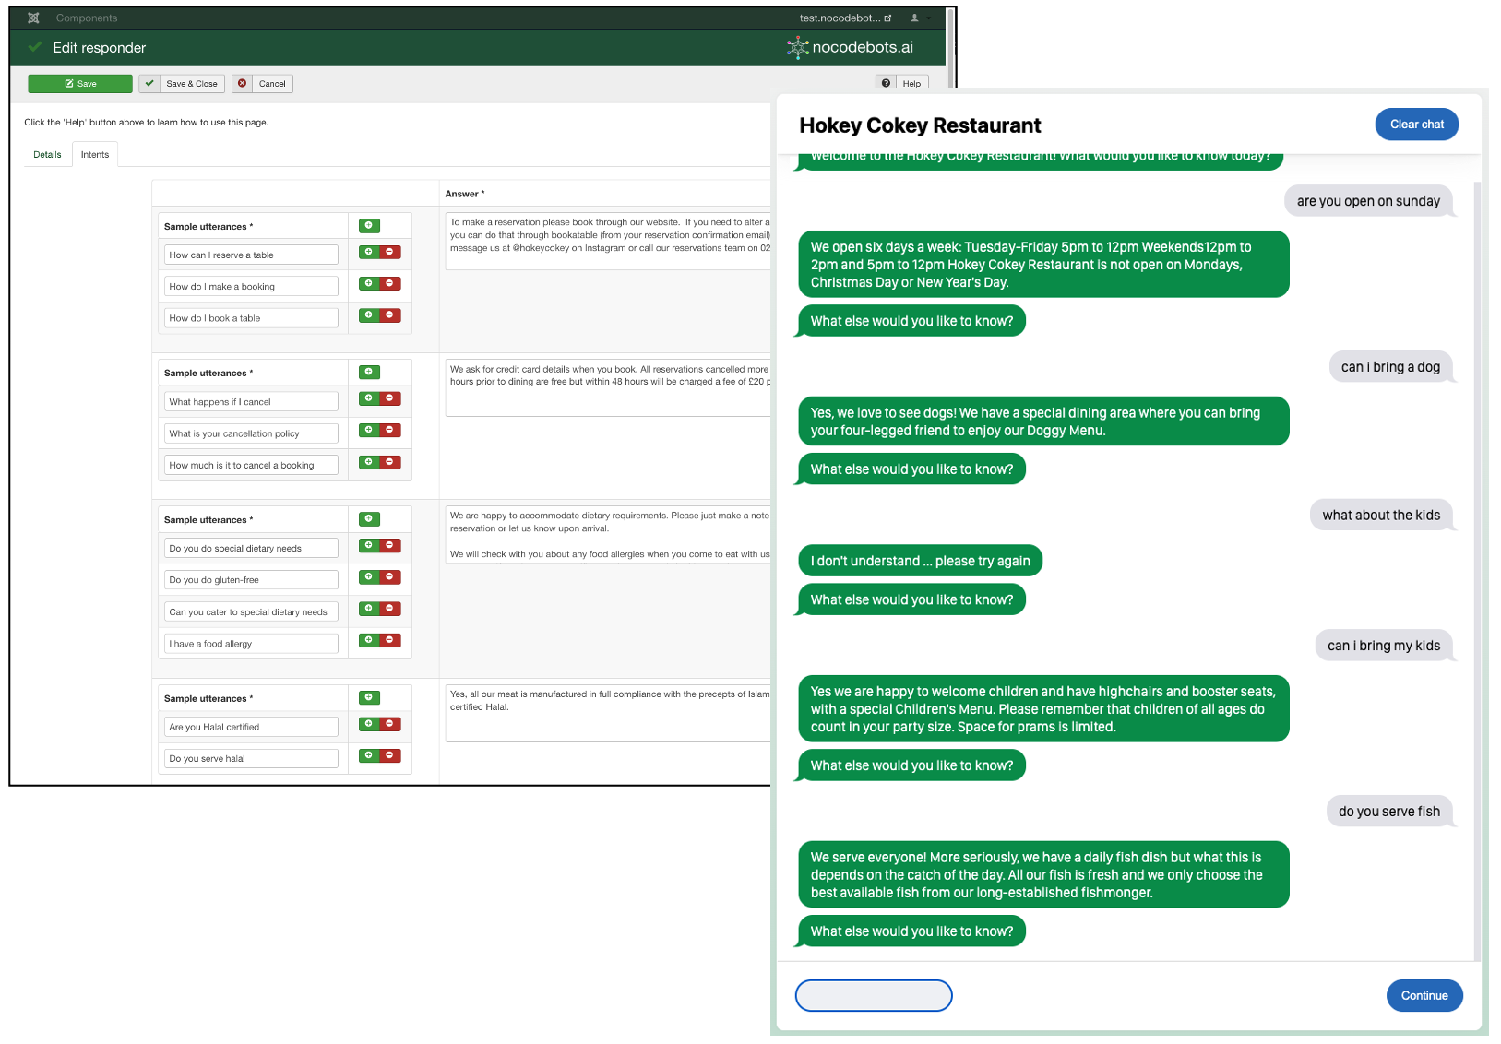Delete the 'What is your cancellation policy' utterance
The height and width of the screenshot is (1044, 1501).
(390, 430)
